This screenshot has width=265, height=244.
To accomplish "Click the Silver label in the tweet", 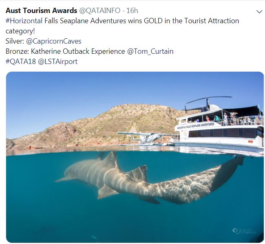I will (x=15, y=41).
